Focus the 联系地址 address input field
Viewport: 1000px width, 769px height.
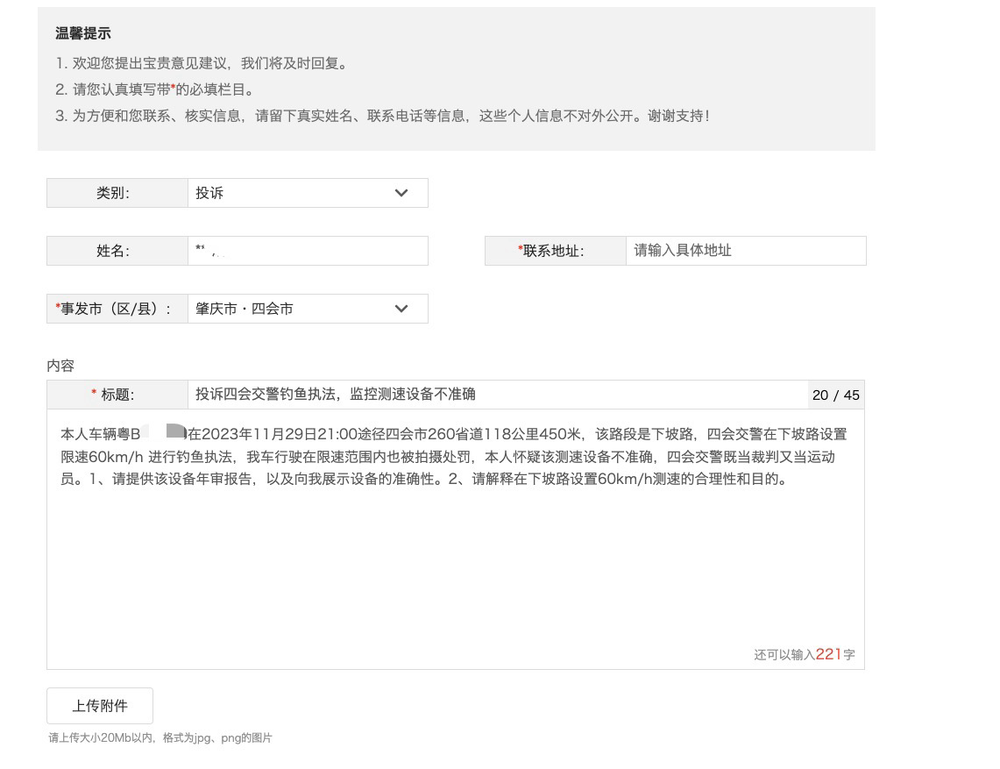click(x=745, y=251)
